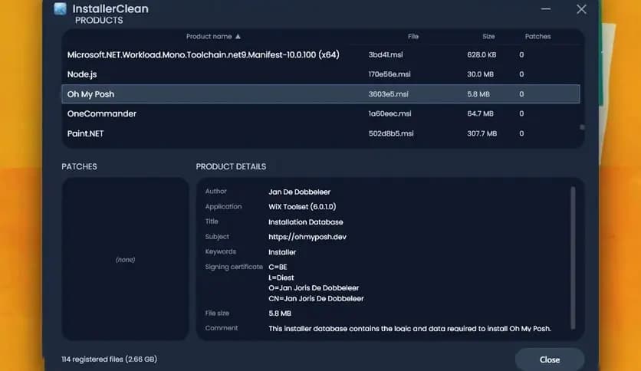641x371 pixels.
Task: Click the product details scrollbar
Action: [573, 258]
